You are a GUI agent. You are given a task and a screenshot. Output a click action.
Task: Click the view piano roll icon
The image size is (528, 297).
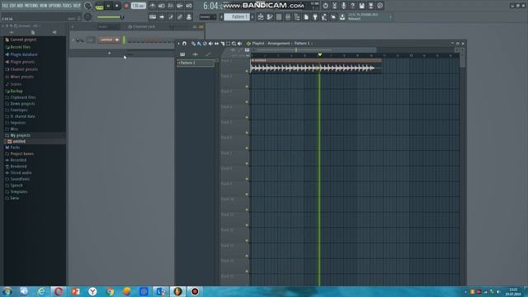pos(270,16)
